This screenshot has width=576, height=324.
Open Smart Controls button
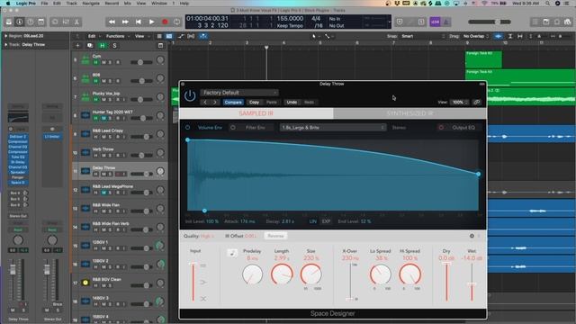click(x=55, y=22)
